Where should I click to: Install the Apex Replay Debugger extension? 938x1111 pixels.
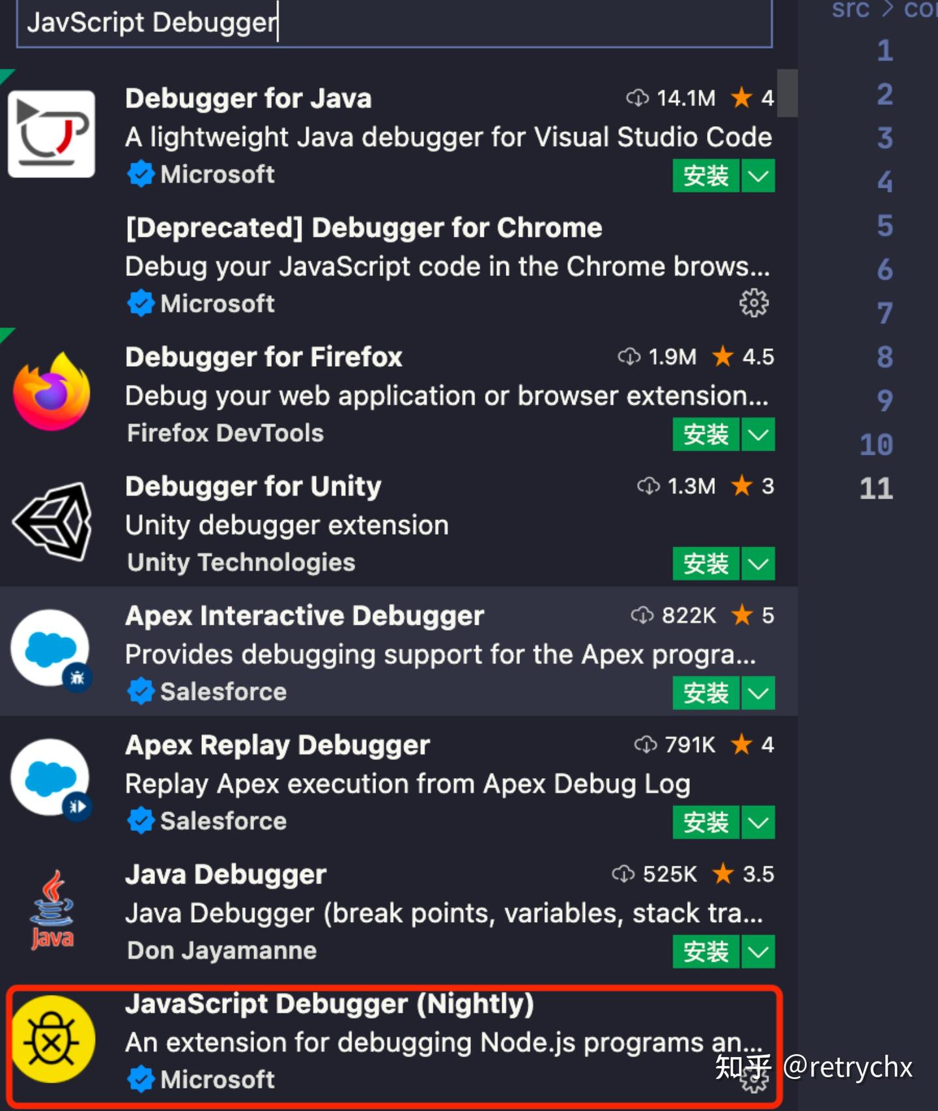[x=705, y=822]
